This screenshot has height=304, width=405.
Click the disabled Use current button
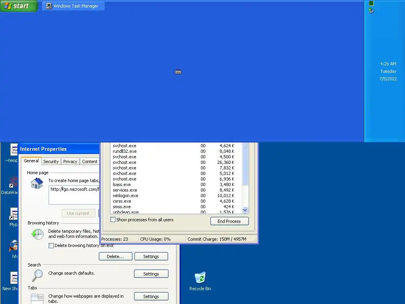78,213
